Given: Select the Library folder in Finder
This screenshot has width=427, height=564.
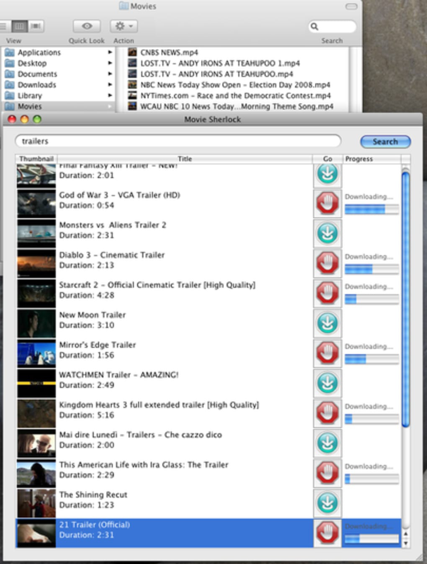Looking at the screenshot, I should (30, 96).
